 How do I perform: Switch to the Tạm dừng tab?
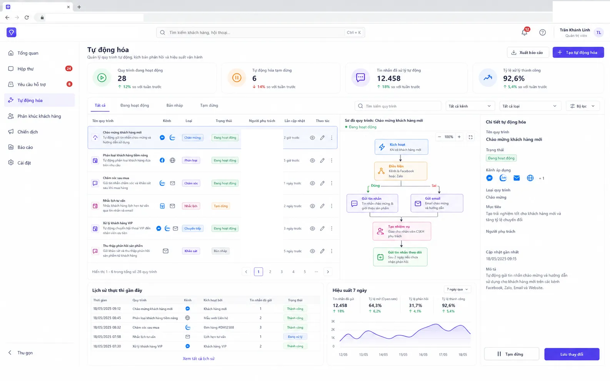[209, 105]
